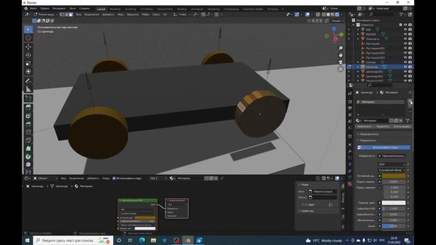Select the Scale tool

[29, 63]
